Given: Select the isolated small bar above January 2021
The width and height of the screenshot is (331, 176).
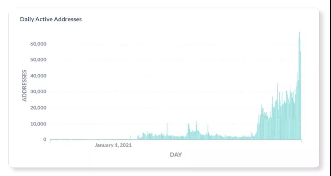Looking at the screenshot, I should coord(131,137).
